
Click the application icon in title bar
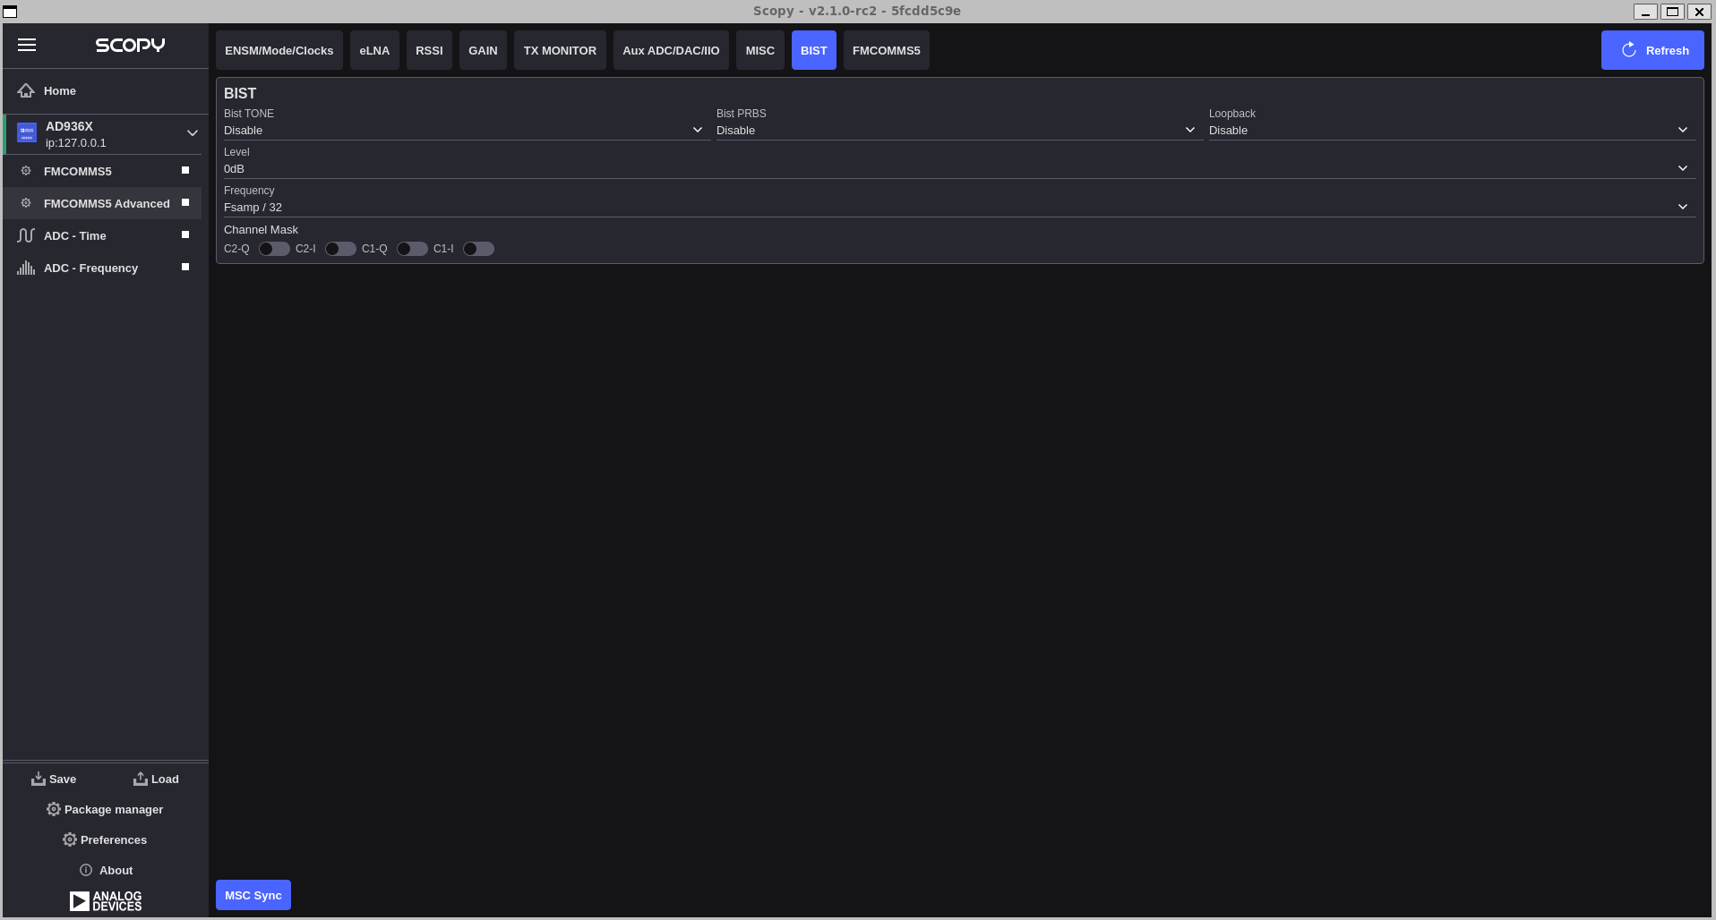(10, 11)
